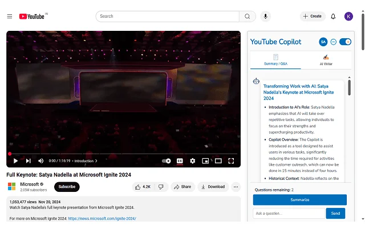Open the YouTube hamburger guide menu

9,16
